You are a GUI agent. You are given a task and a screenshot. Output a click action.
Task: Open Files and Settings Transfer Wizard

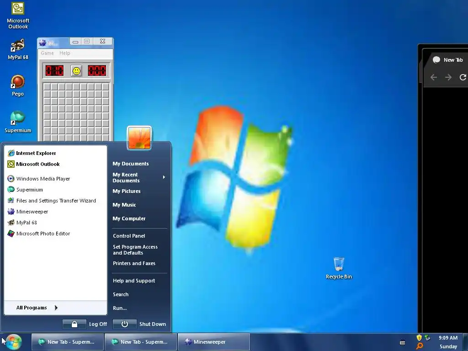pos(55,201)
